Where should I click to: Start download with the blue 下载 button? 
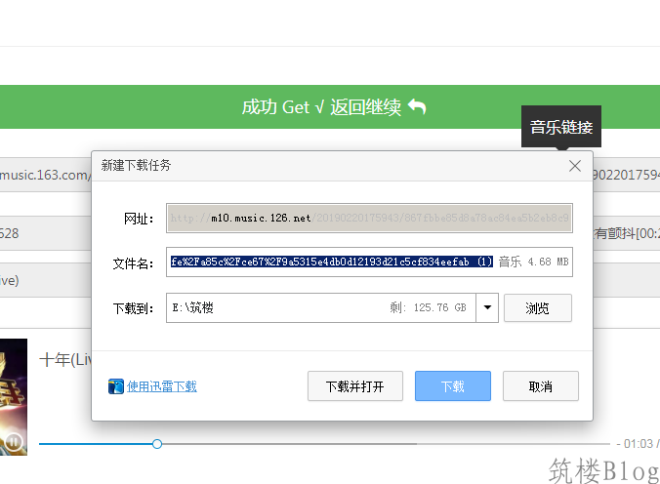pos(452,386)
